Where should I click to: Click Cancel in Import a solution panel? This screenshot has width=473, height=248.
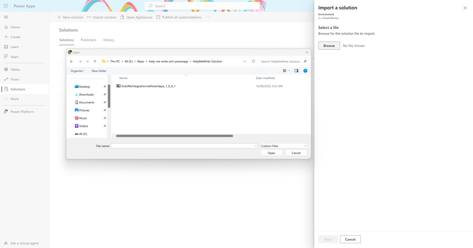(x=350, y=239)
